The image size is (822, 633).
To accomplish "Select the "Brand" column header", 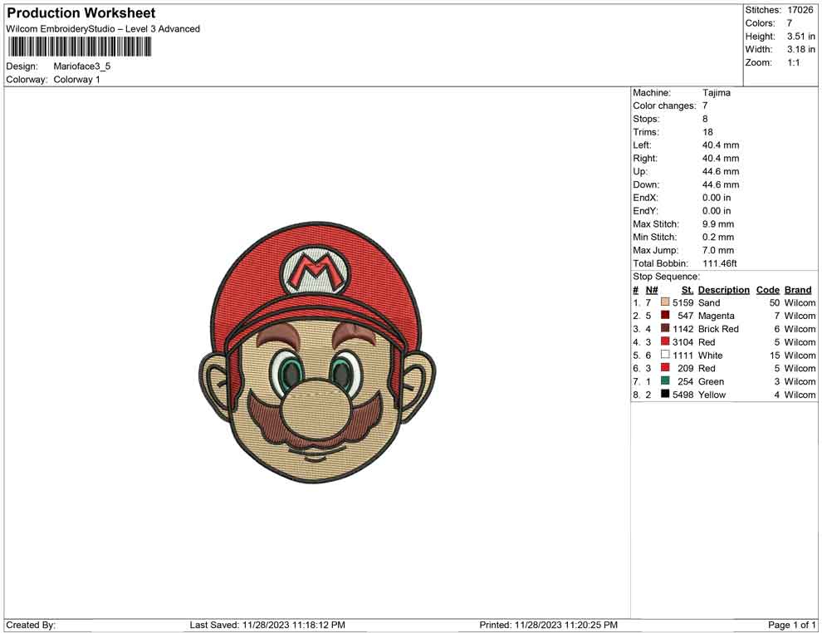I will [x=798, y=290].
